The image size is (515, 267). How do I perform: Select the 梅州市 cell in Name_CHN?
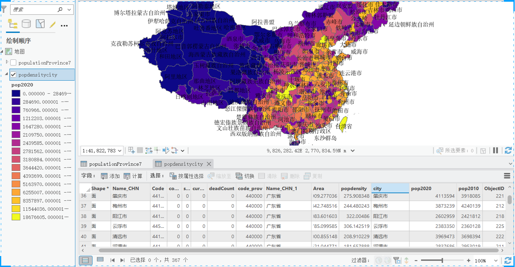[x=131, y=206]
